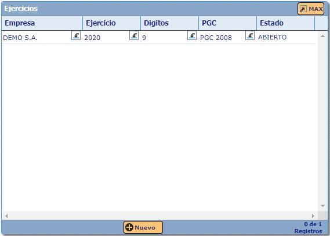Click the icon beside the Digitos value 9
The width and height of the screenshot is (330, 236).
192,35
